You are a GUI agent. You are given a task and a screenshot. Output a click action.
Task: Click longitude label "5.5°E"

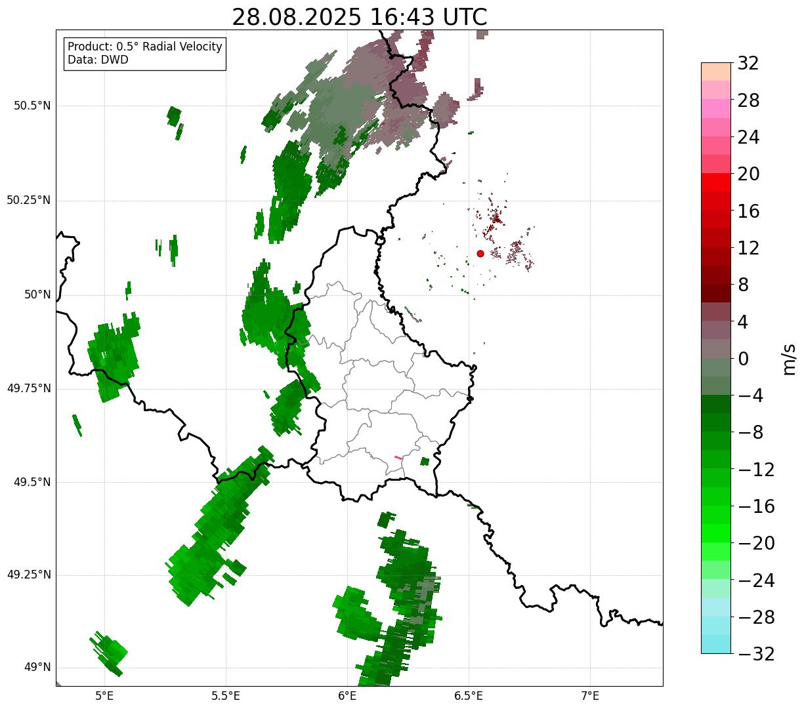point(226,695)
